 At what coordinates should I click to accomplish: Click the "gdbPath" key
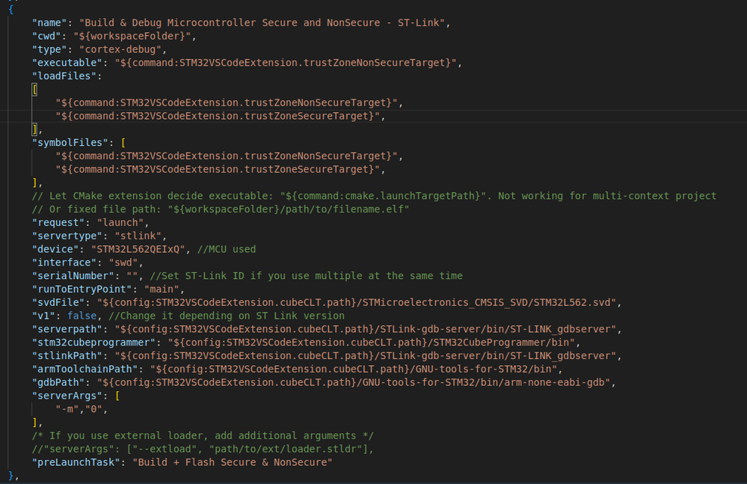[x=58, y=383]
